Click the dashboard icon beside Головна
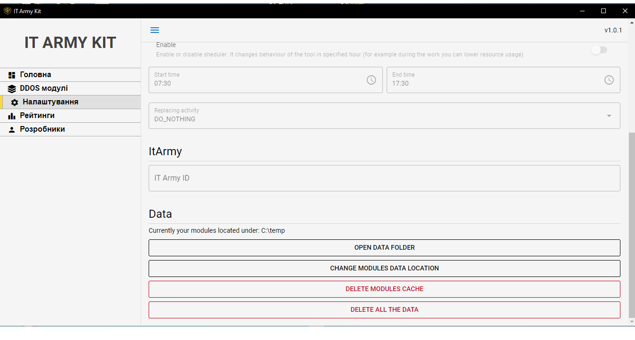 12,75
